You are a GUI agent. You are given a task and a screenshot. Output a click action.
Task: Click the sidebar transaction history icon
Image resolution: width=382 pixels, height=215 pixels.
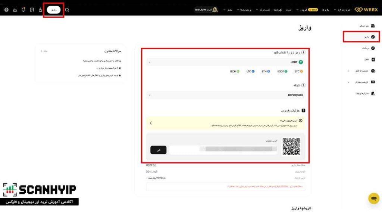click(x=373, y=71)
